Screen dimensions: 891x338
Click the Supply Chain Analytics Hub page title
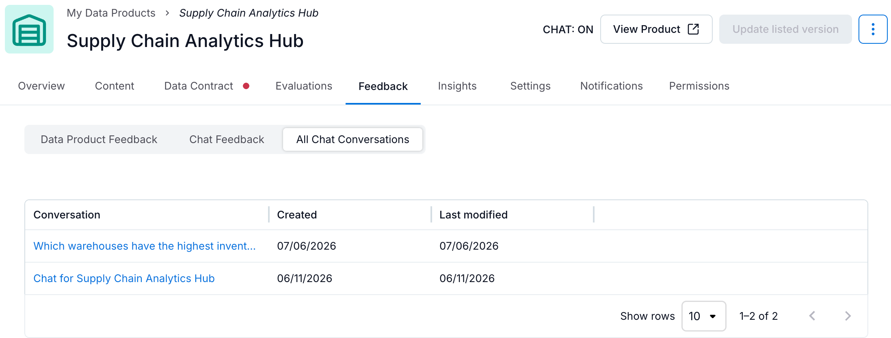(x=185, y=41)
